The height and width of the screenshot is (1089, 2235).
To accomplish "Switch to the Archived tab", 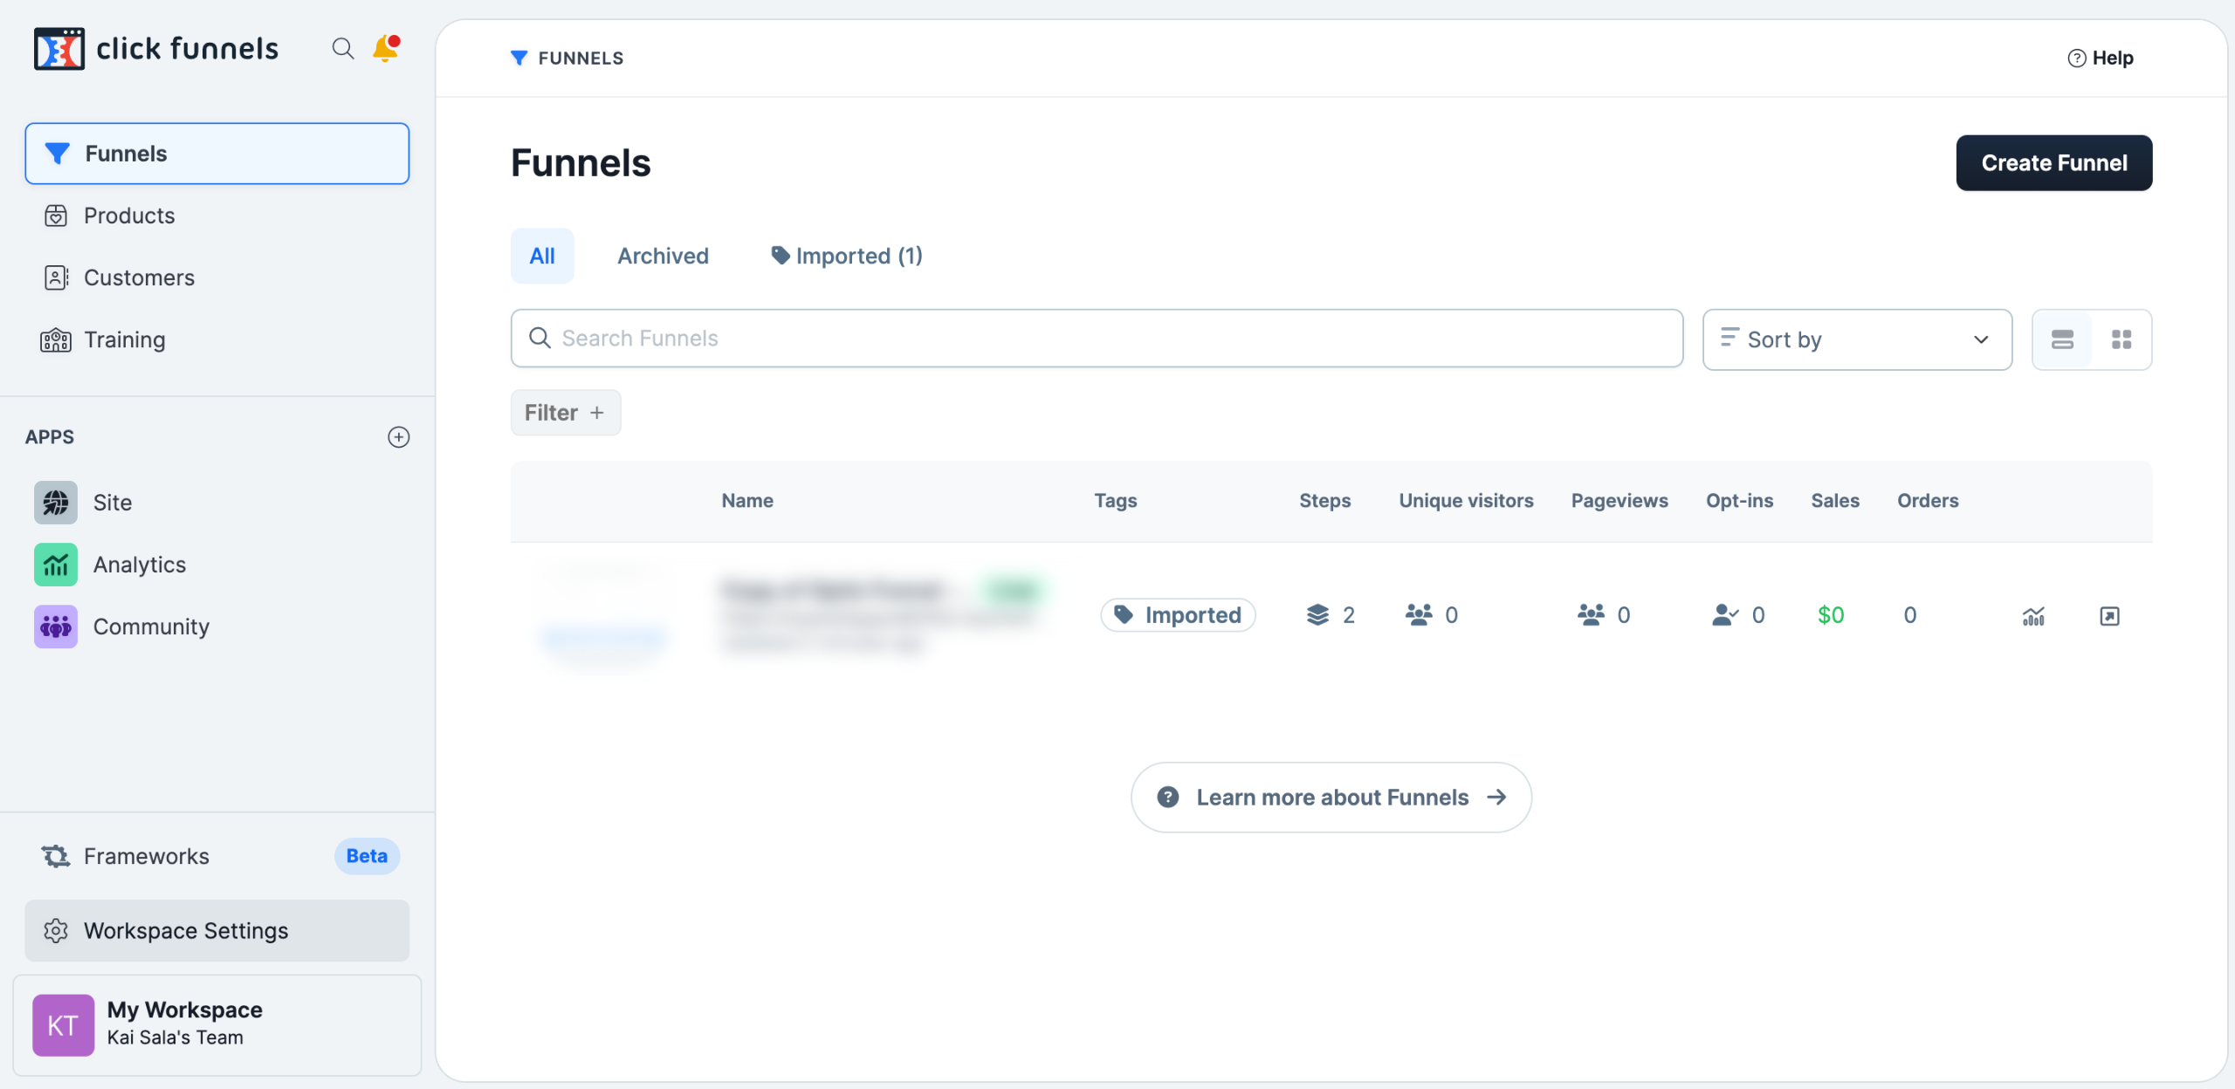I will click(x=663, y=256).
